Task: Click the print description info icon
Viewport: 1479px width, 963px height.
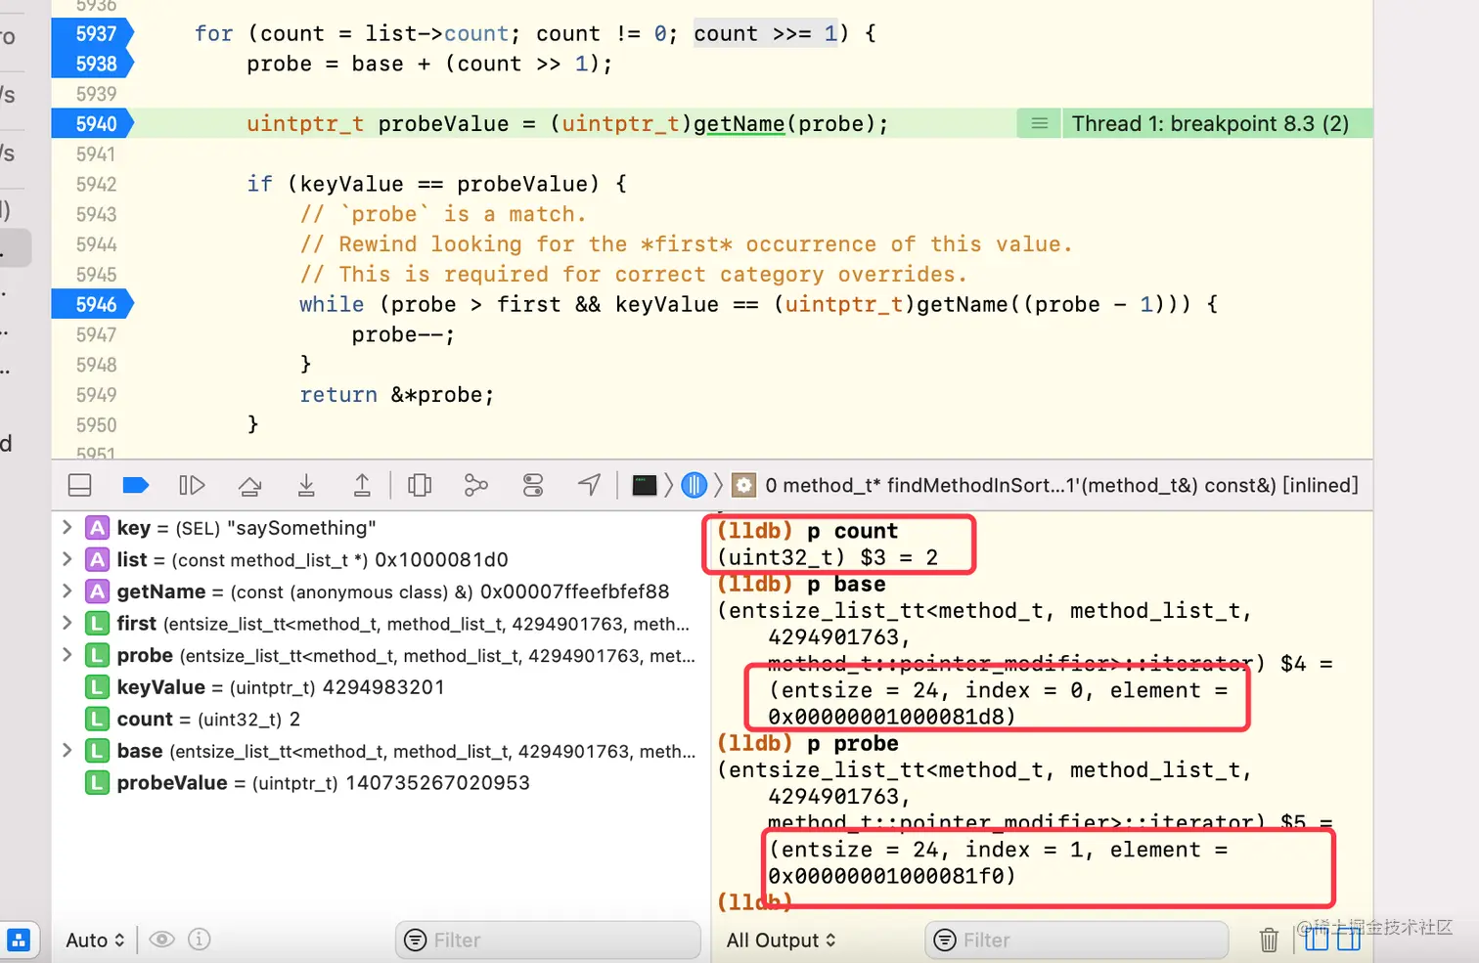Action: tap(200, 940)
